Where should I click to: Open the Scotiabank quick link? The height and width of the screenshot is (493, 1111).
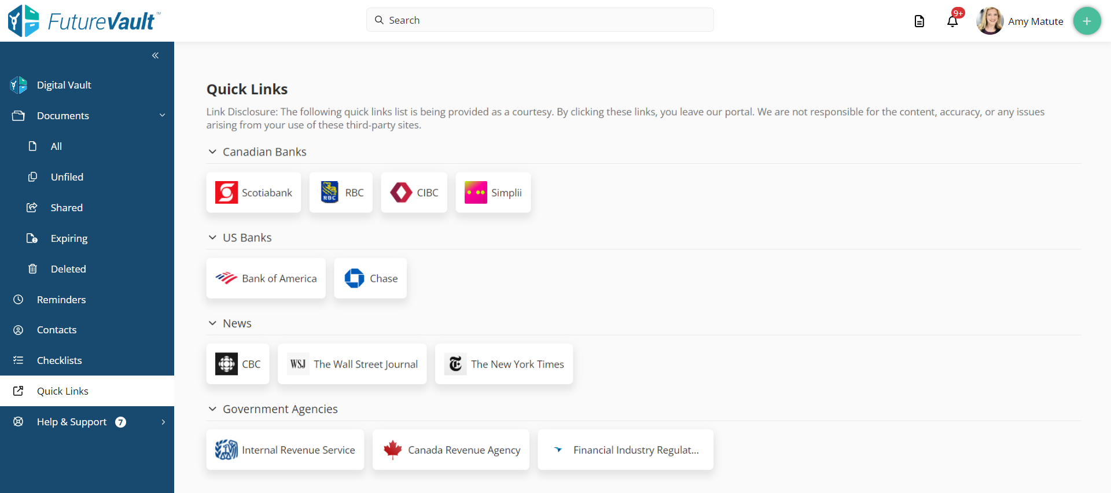(x=253, y=193)
